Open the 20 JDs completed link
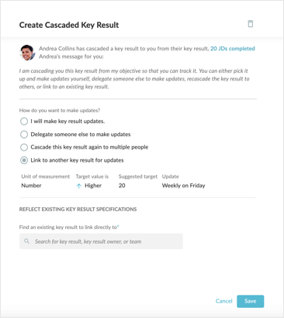The width and height of the screenshot is (284, 318). coord(233,49)
